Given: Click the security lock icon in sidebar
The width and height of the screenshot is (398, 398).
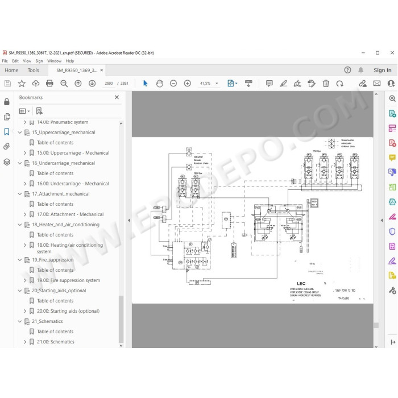Looking at the screenshot, I should (7, 102).
